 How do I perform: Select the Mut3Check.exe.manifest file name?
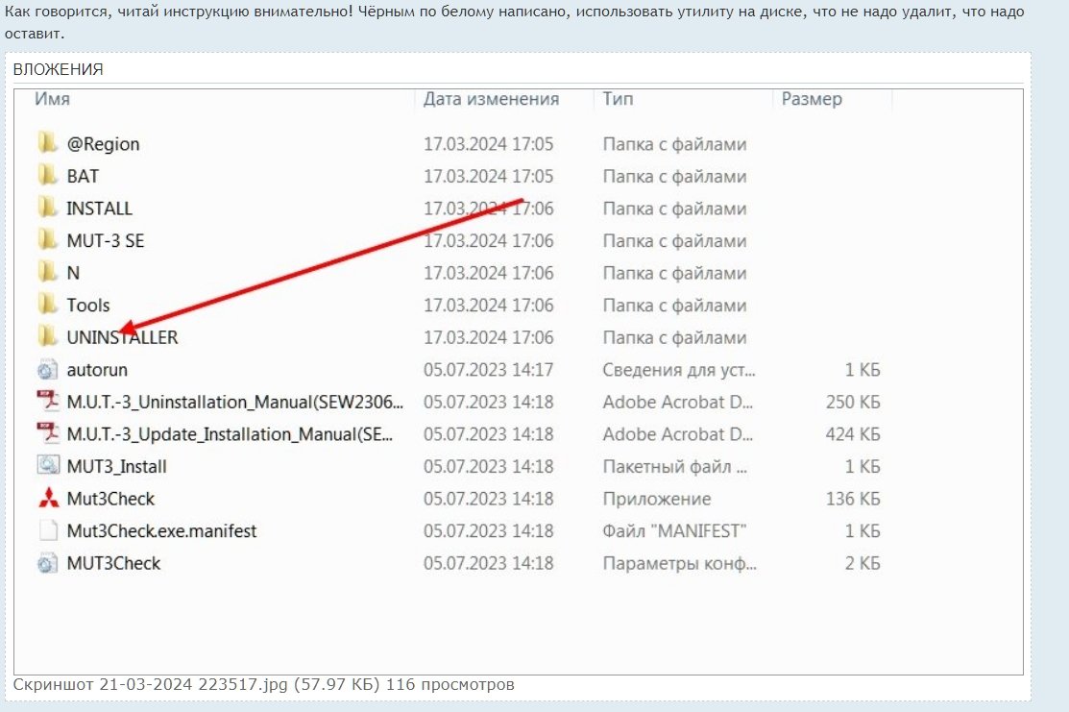161,530
